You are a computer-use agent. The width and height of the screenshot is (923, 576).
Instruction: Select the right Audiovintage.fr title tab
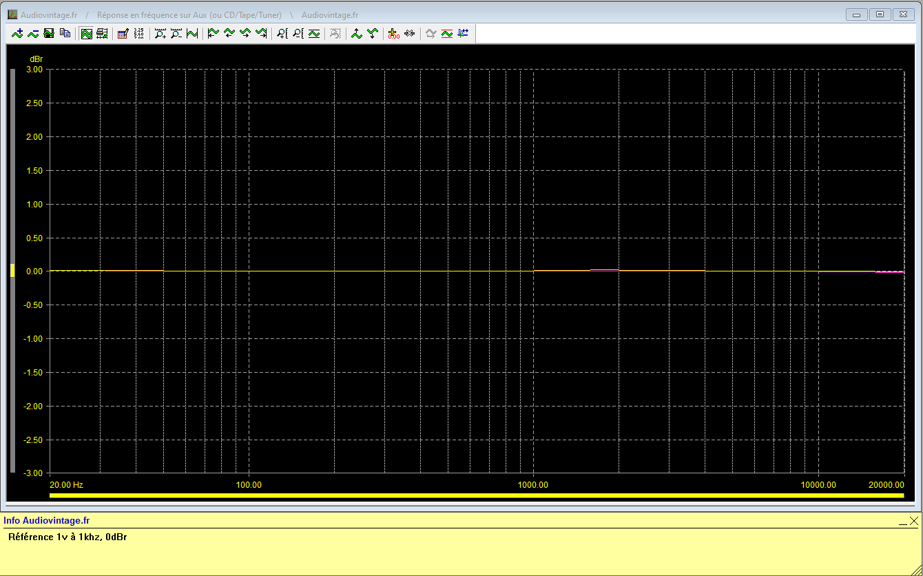coord(330,14)
